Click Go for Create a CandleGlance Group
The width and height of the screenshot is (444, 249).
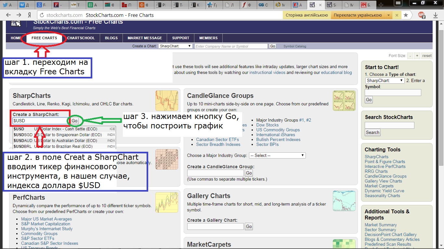249,173
